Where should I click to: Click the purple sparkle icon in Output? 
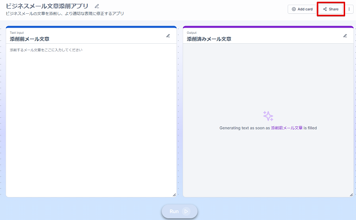[268, 116]
